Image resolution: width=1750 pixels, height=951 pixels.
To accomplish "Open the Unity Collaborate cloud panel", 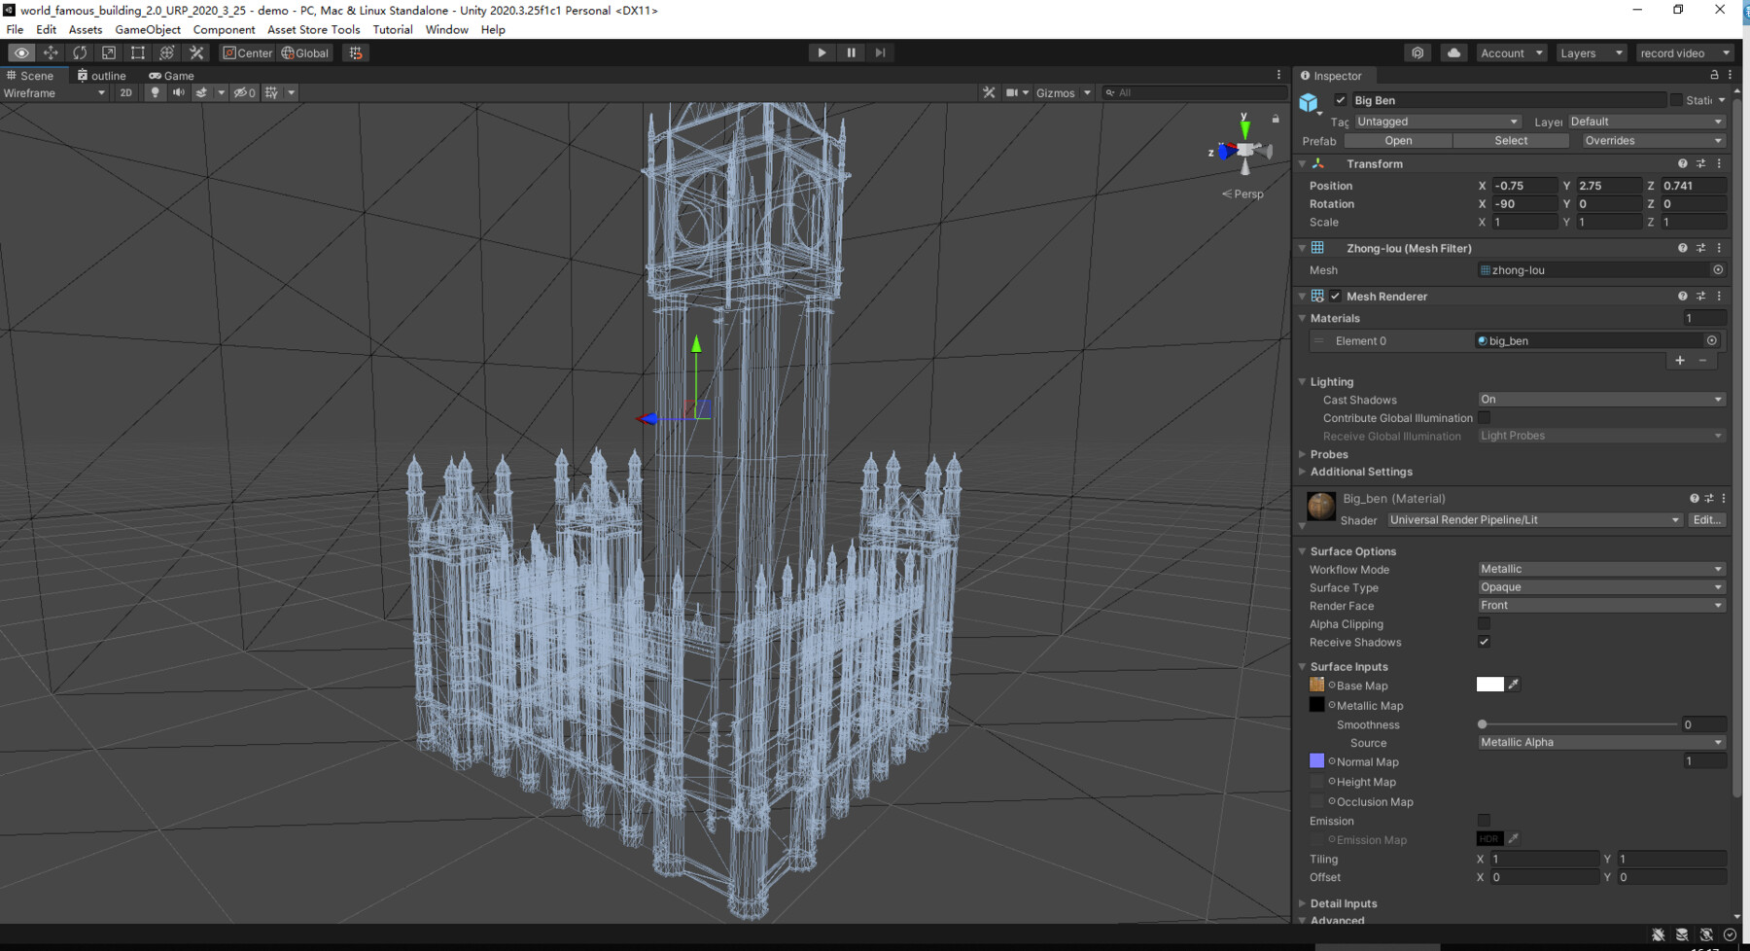I will click(x=1453, y=53).
